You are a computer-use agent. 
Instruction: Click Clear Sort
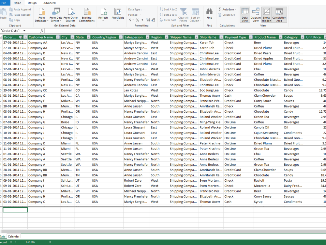pos(168,20)
